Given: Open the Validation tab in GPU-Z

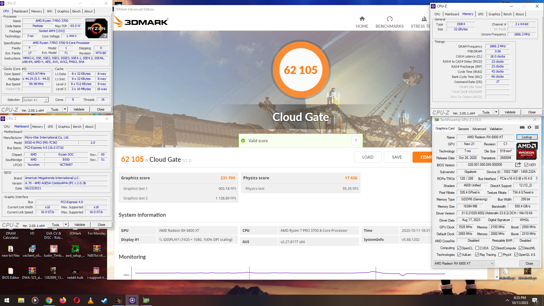Looking at the screenshot, I should (496, 129).
